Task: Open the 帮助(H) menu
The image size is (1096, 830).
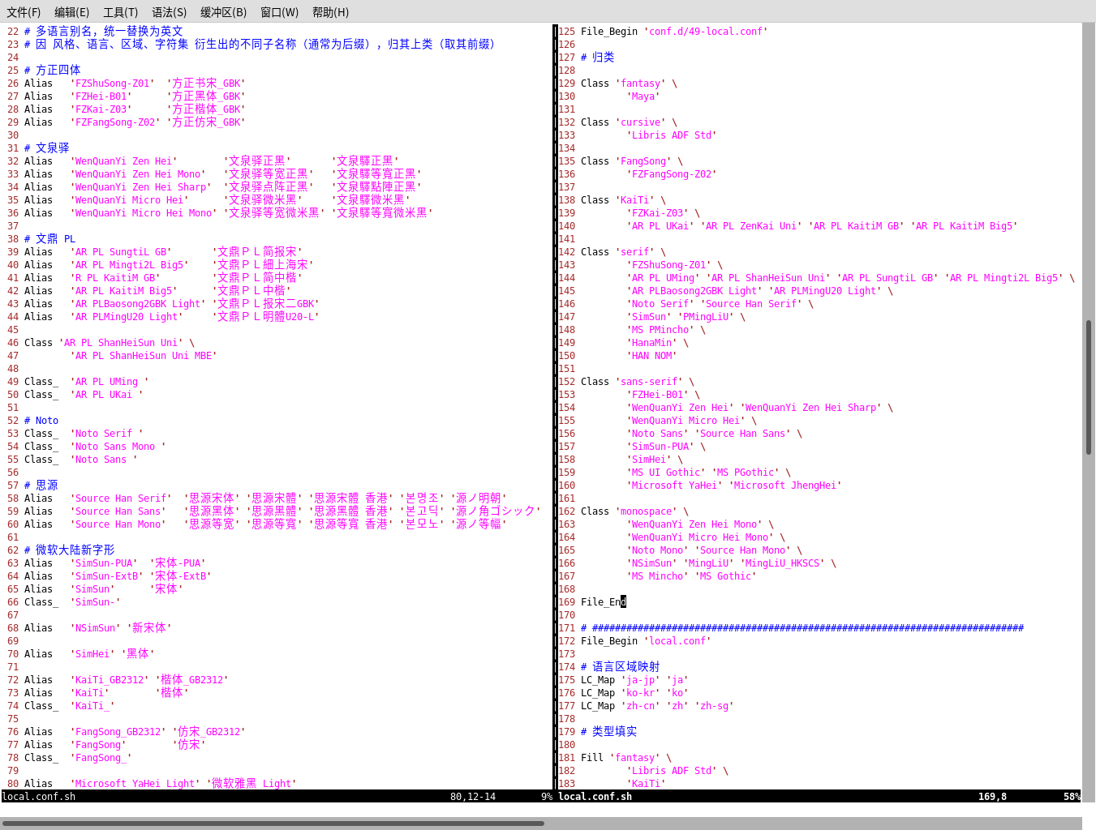Action: (x=331, y=12)
